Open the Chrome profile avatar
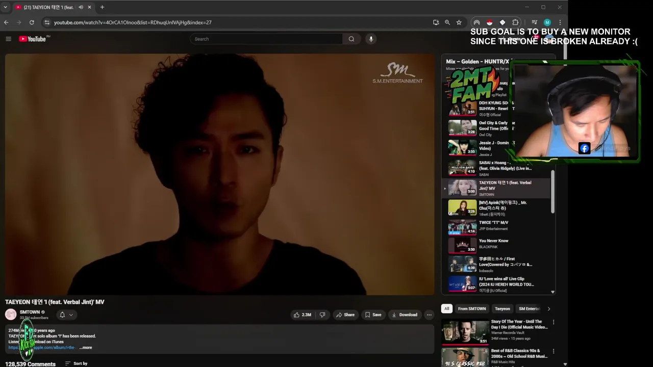The image size is (653, 367). 547,22
